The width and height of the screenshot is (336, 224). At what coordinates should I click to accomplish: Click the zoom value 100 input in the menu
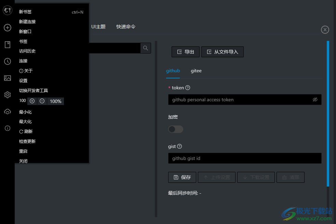23,101
